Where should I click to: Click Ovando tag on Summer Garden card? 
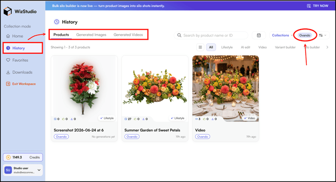(x=132, y=136)
